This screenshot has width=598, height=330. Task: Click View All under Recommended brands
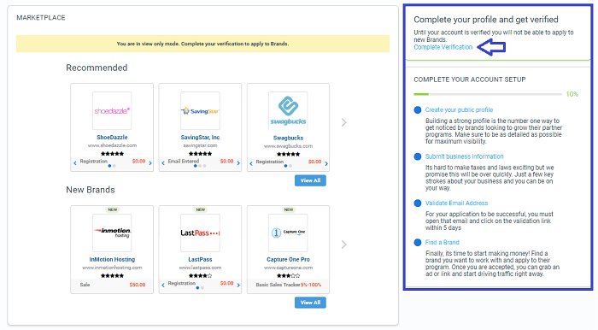coord(310,180)
